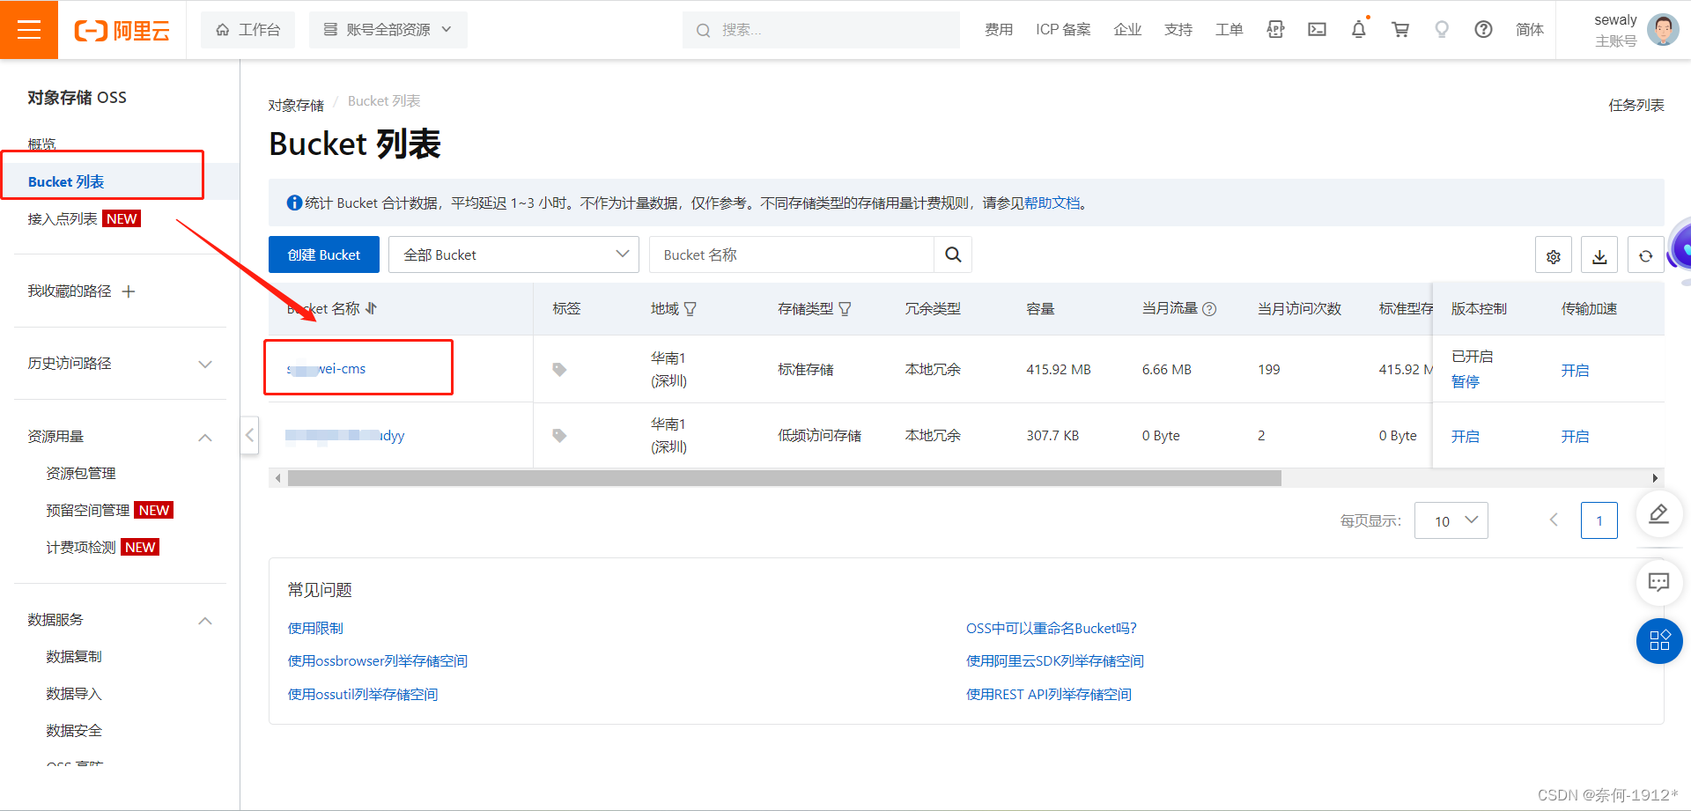Open access point list in sidebar
Image resolution: width=1691 pixels, height=811 pixels.
pyautogui.click(x=63, y=218)
